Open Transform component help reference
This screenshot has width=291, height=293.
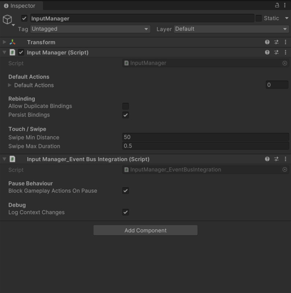click(x=267, y=42)
